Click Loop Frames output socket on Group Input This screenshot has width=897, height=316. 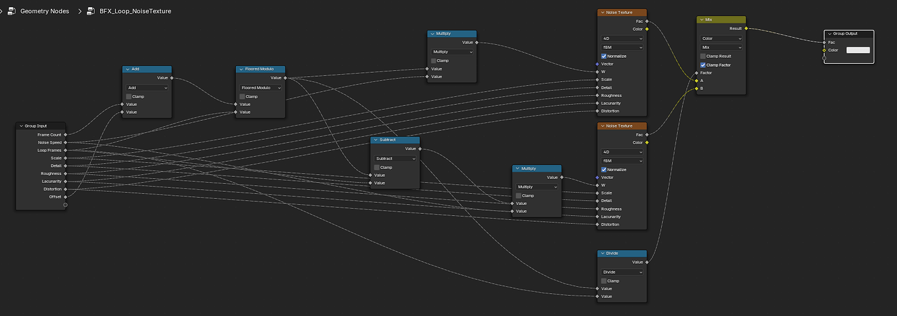click(66, 150)
